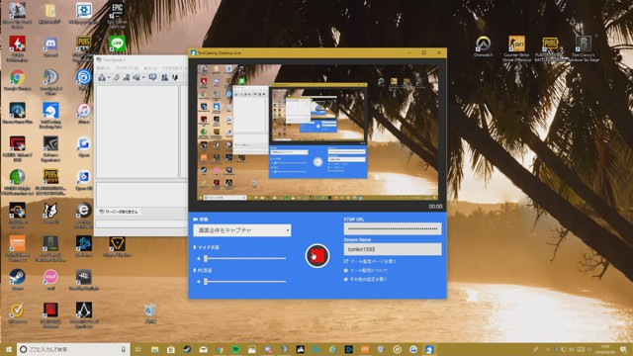The width and height of the screenshot is (633, 356).
Task: Open File Explorer from the taskbar
Action: (154, 349)
